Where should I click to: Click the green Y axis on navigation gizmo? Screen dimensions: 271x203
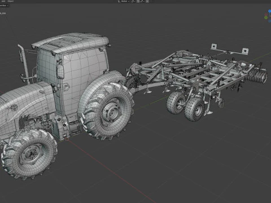pos(266,17)
